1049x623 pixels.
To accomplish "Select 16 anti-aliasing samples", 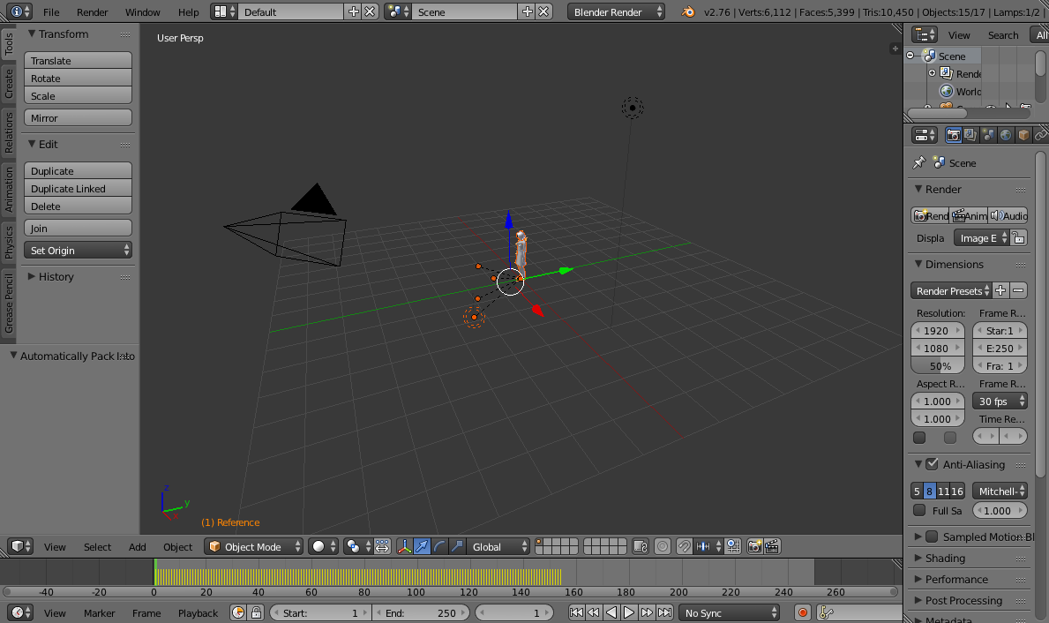I will (x=957, y=492).
